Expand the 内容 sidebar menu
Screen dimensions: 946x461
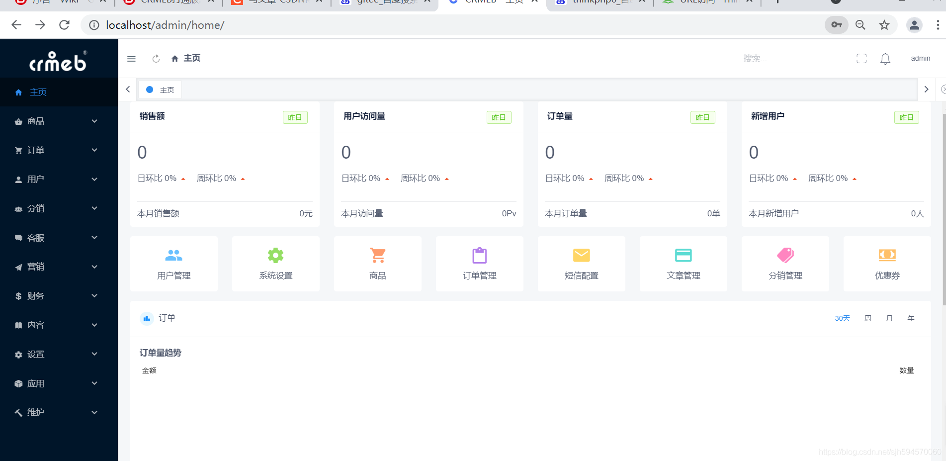click(x=59, y=325)
